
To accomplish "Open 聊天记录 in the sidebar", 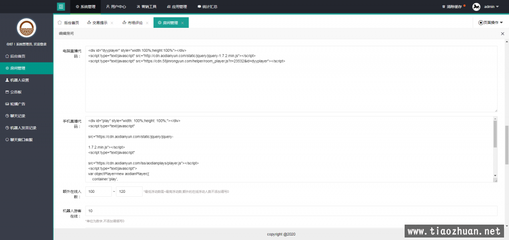I will [x=27, y=116].
